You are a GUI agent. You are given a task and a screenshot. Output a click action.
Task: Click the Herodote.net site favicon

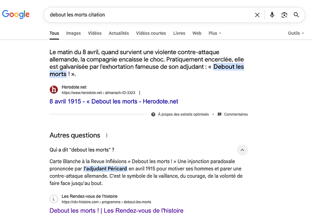(54, 90)
